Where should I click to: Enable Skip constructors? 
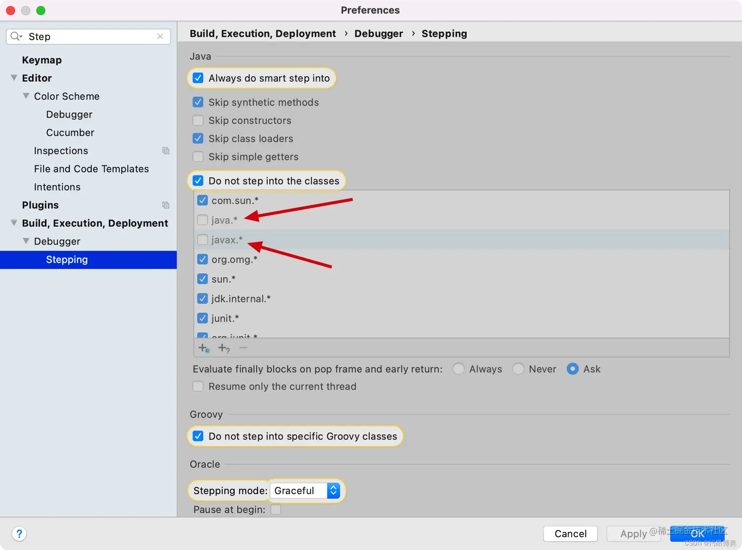[198, 120]
